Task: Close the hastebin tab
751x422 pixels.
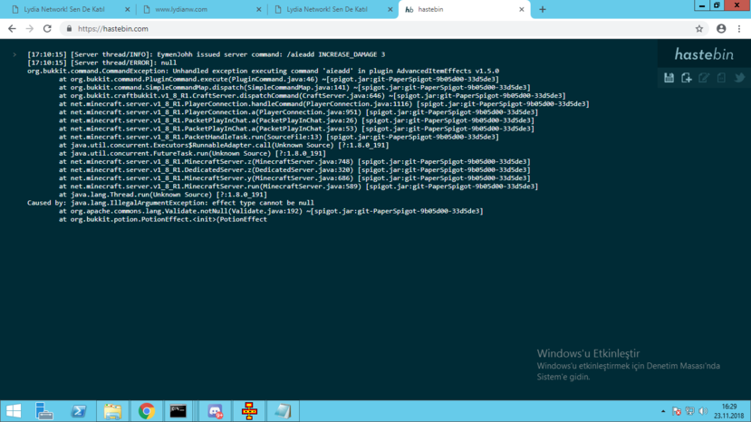Action: 522,10
